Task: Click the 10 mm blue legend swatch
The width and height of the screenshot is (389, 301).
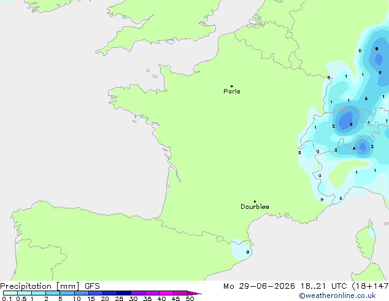Action: [x=82, y=293]
